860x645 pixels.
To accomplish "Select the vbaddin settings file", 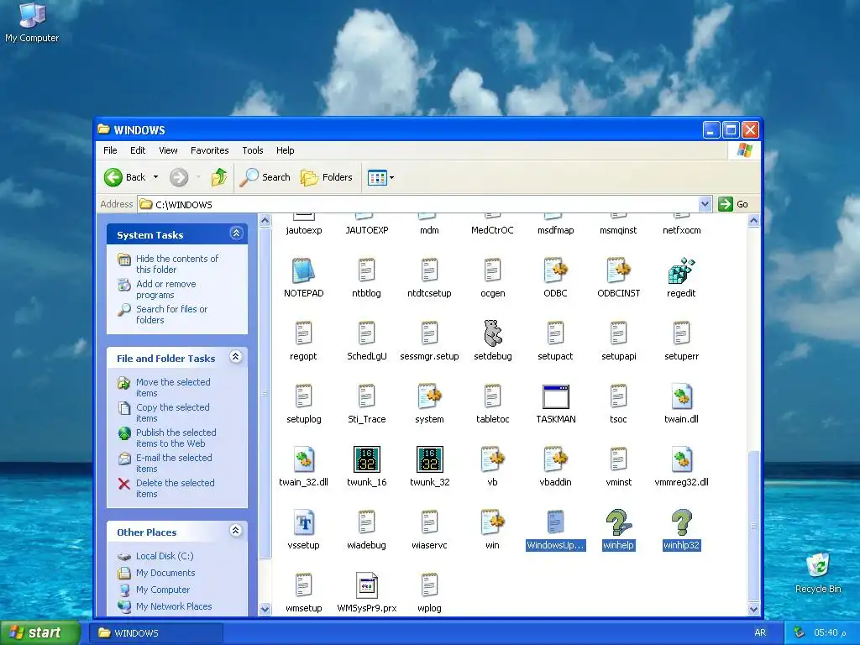I will click(x=556, y=459).
